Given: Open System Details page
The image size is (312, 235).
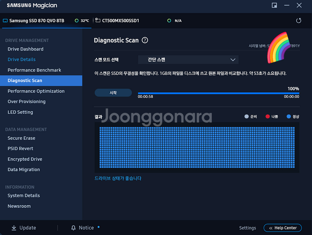Looking at the screenshot, I should click(24, 196).
